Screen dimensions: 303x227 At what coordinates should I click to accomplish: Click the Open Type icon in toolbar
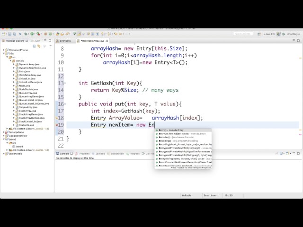(x=57, y=34)
